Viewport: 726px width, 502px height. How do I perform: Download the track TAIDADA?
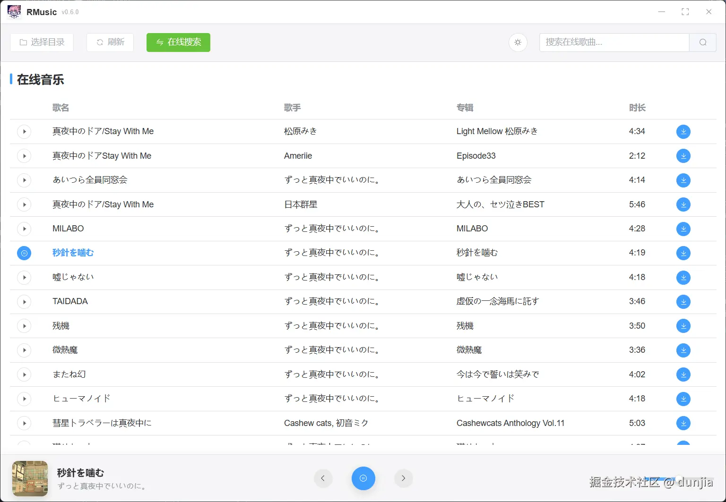pyautogui.click(x=683, y=301)
